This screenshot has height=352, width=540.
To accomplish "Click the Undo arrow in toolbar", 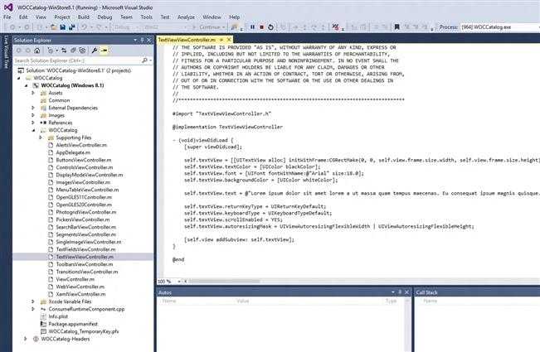I will [84, 27].
